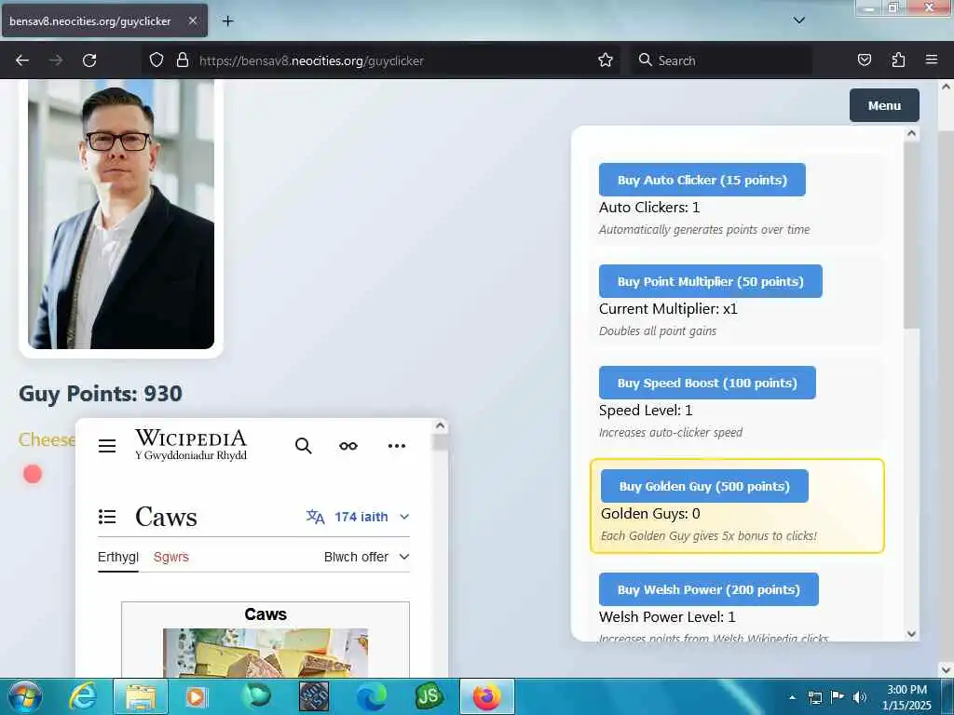Viewport: 954px width, 715px height.
Task: Click the Caws cheese image
Action: tap(266, 653)
